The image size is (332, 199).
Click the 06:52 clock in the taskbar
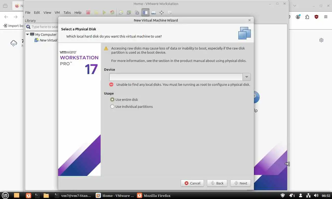326,196
